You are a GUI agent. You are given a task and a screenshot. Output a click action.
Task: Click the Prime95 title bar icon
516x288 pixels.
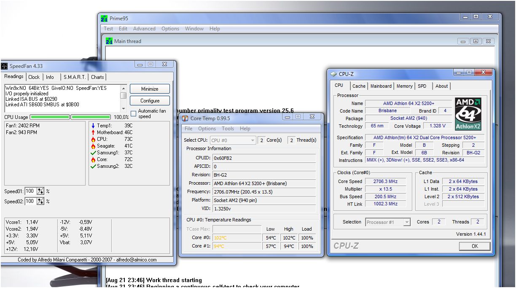click(104, 19)
